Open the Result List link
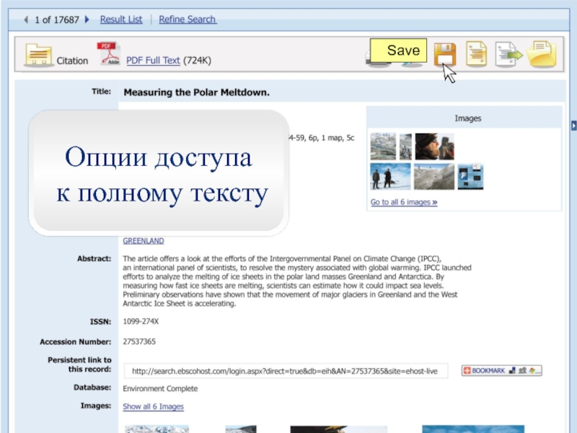This screenshot has height=433, width=577. [x=121, y=19]
